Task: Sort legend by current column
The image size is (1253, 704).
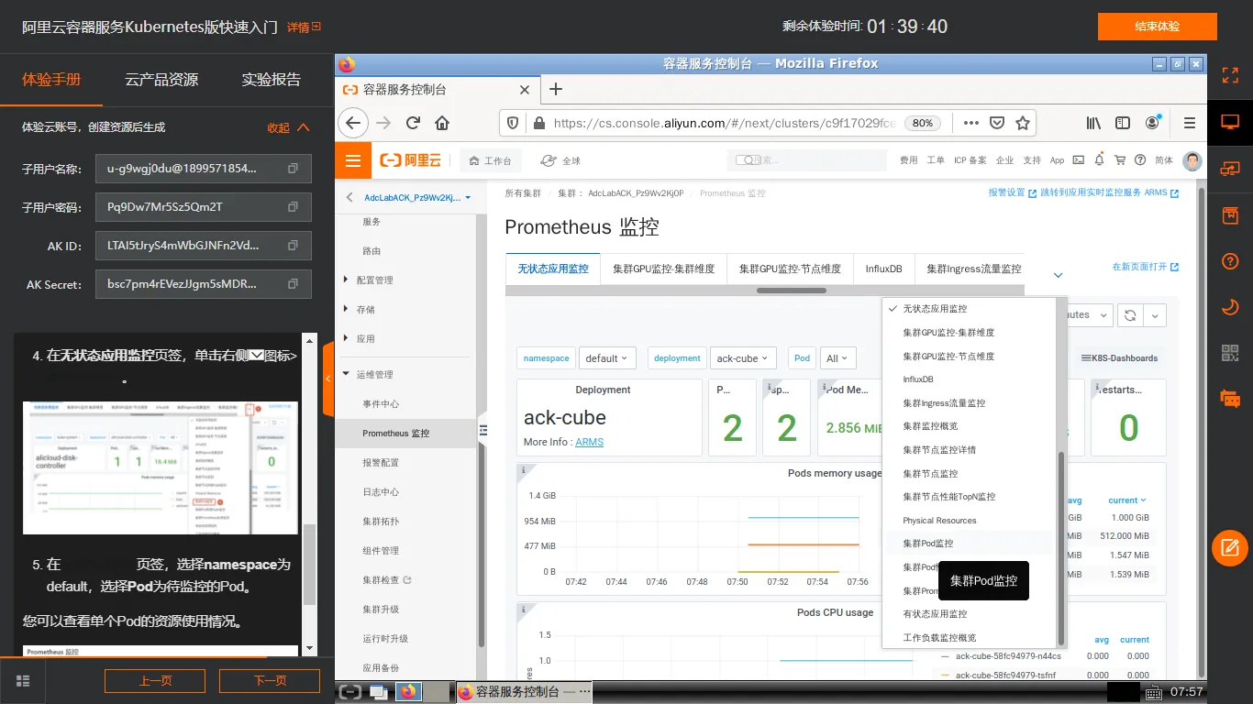Action: click(x=1127, y=500)
